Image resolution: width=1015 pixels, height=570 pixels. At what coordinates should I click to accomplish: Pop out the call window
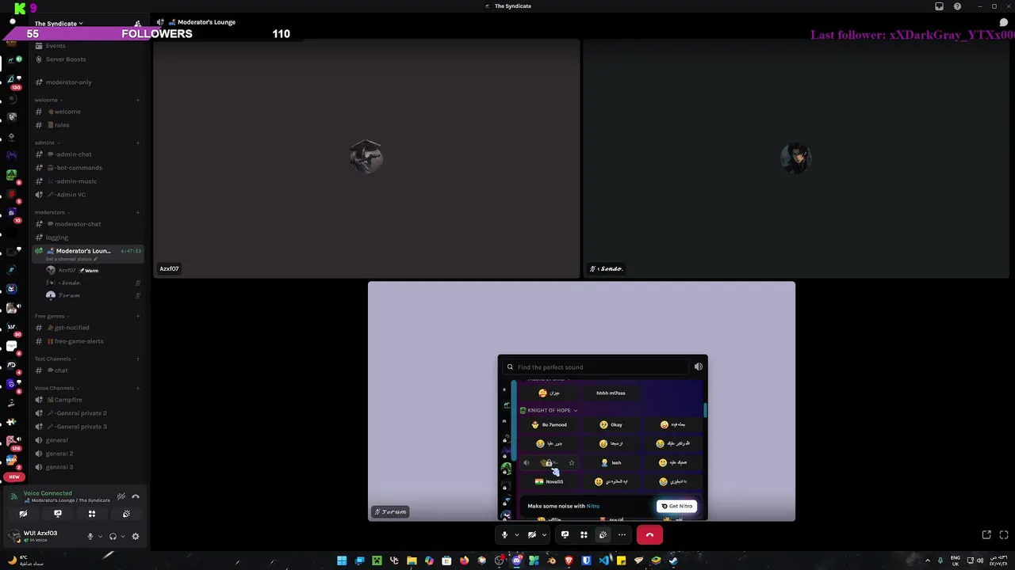[986, 535]
